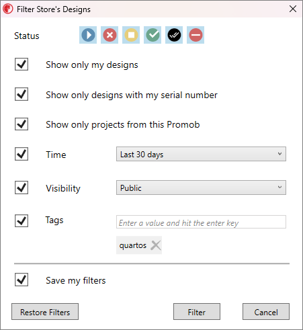Uncheck Show only designs with my serial number

(21, 94)
